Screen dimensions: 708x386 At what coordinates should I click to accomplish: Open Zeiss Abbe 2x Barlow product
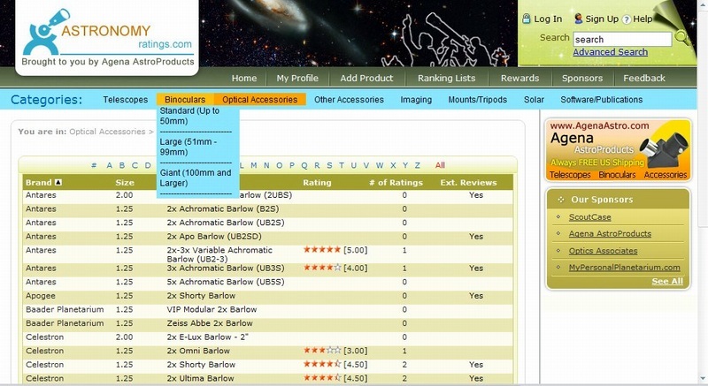210,323
